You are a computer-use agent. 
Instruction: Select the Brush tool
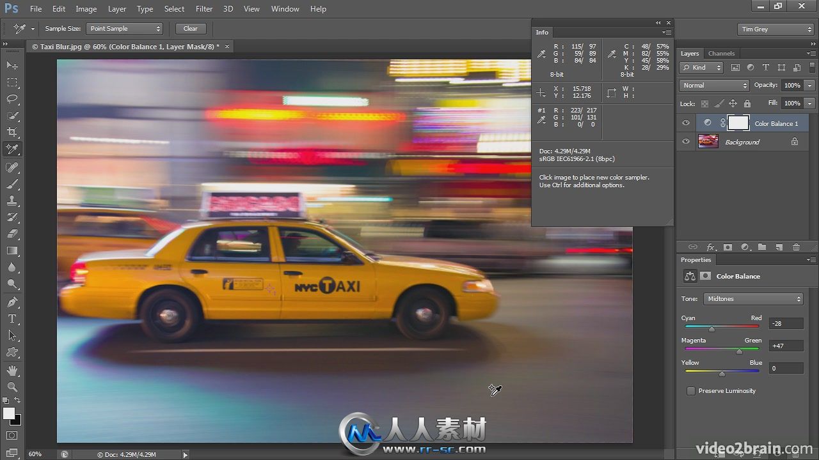click(12, 184)
